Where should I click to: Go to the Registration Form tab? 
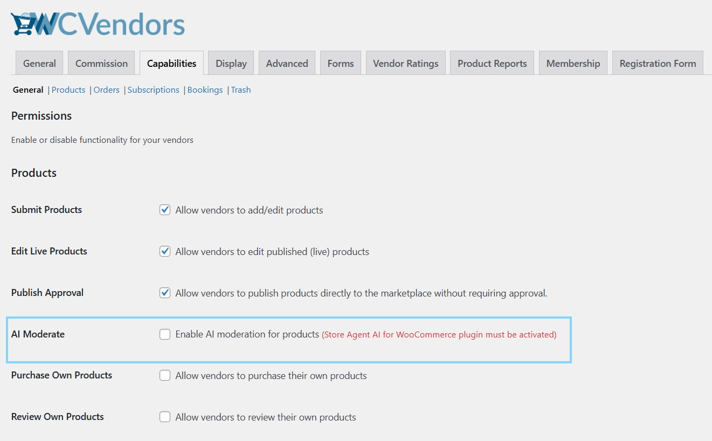(658, 64)
